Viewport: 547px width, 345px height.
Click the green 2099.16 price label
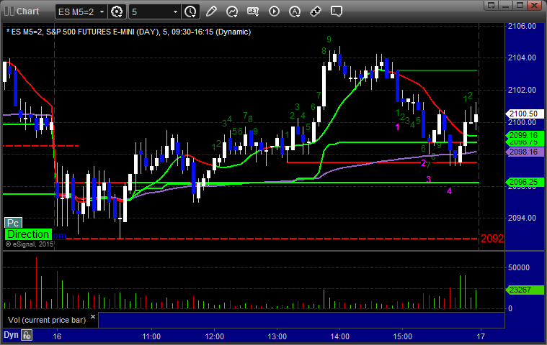(x=525, y=135)
